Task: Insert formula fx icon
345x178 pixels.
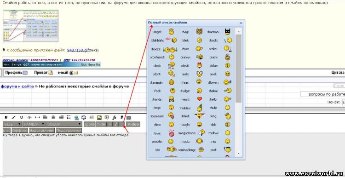Action: [114, 118]
